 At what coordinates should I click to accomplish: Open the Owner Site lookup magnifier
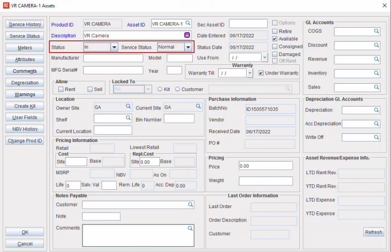(x=128, y=107)
